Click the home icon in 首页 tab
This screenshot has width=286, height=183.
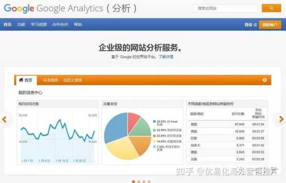[21, 80]
